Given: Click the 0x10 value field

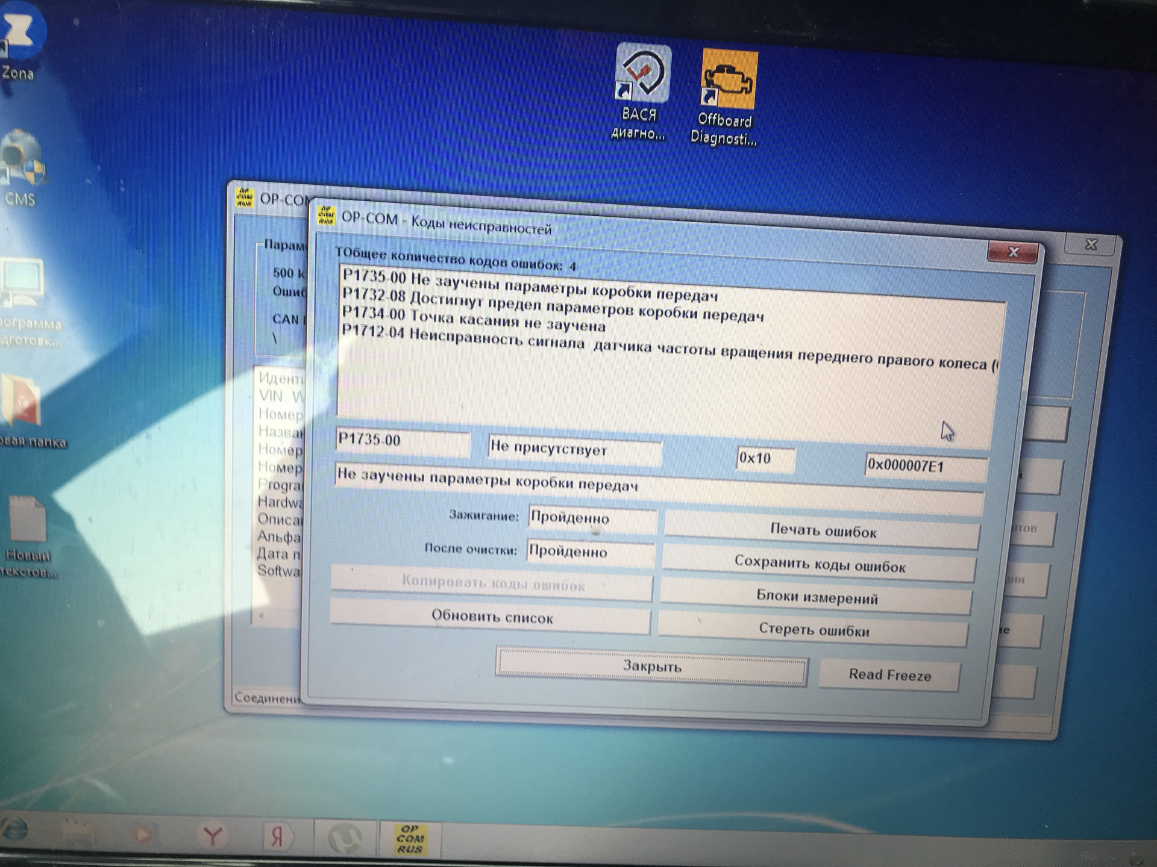Looking at the screenshot, I should (x=765, y=459).
